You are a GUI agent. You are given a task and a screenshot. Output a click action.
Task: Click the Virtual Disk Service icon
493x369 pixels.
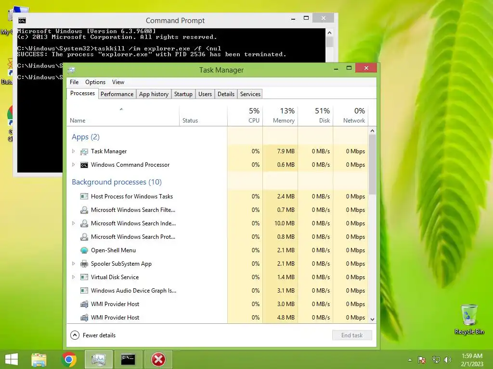coord(84,277)
